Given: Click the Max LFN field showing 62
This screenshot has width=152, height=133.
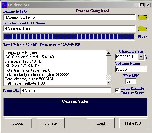Looking at the screenshot, I should [131, 81].
